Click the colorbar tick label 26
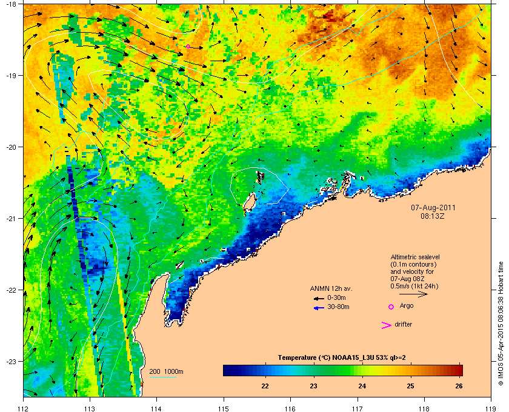 click(459, 386)
